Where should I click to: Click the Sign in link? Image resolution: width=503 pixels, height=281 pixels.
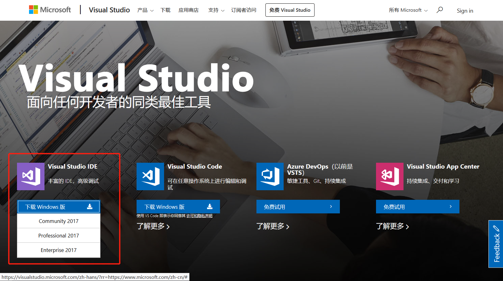tap(465, 10)
